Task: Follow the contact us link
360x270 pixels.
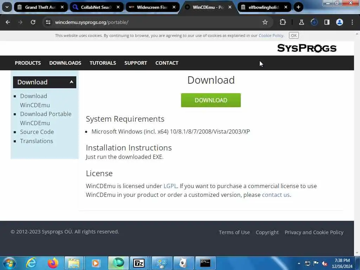Action: pos(276,195)
